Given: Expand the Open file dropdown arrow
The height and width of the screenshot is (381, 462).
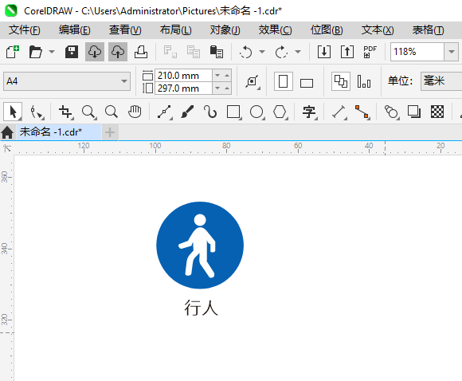Looking at the screenshot, I should click(52, 52).
